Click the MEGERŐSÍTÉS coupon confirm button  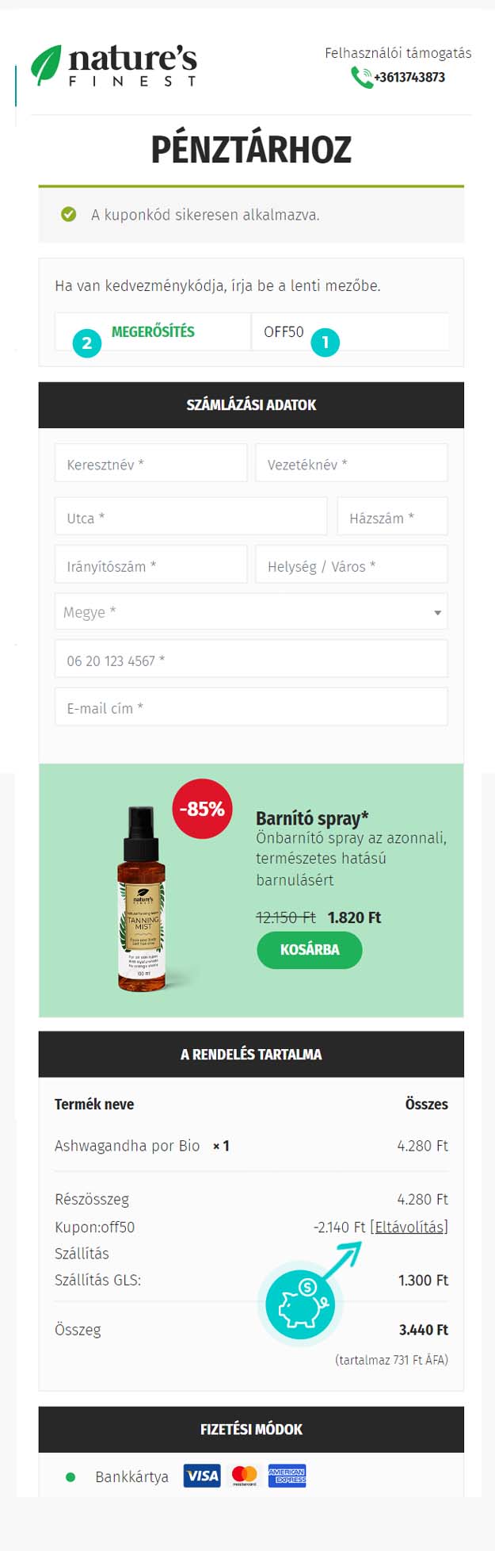click(x=153, y=331)
